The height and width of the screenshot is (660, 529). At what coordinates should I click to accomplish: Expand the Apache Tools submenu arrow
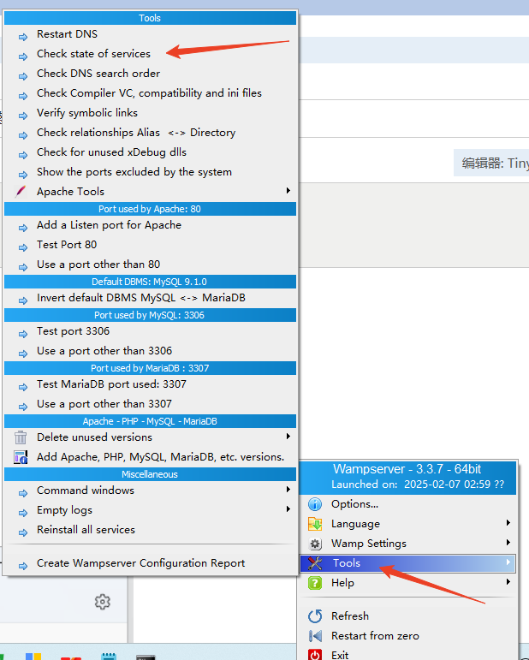click(x=288, y=191)
